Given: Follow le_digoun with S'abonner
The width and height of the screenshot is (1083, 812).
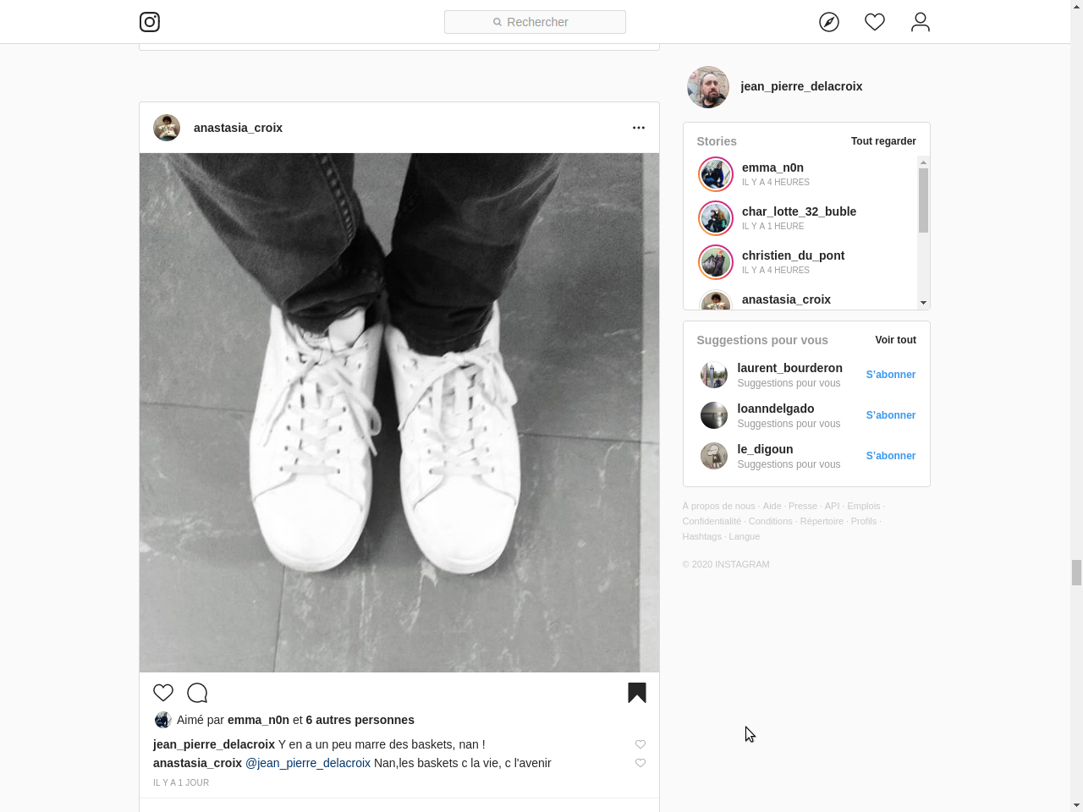Looking at the screenshot, I should click(890, 456).
